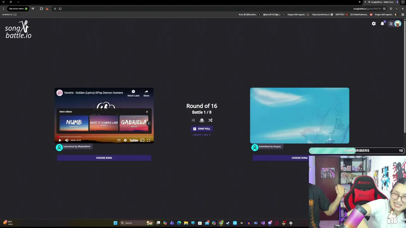Screen dimensions: 406x228
Task: Open Steam from the taskbar
Action: pos(228,223)
